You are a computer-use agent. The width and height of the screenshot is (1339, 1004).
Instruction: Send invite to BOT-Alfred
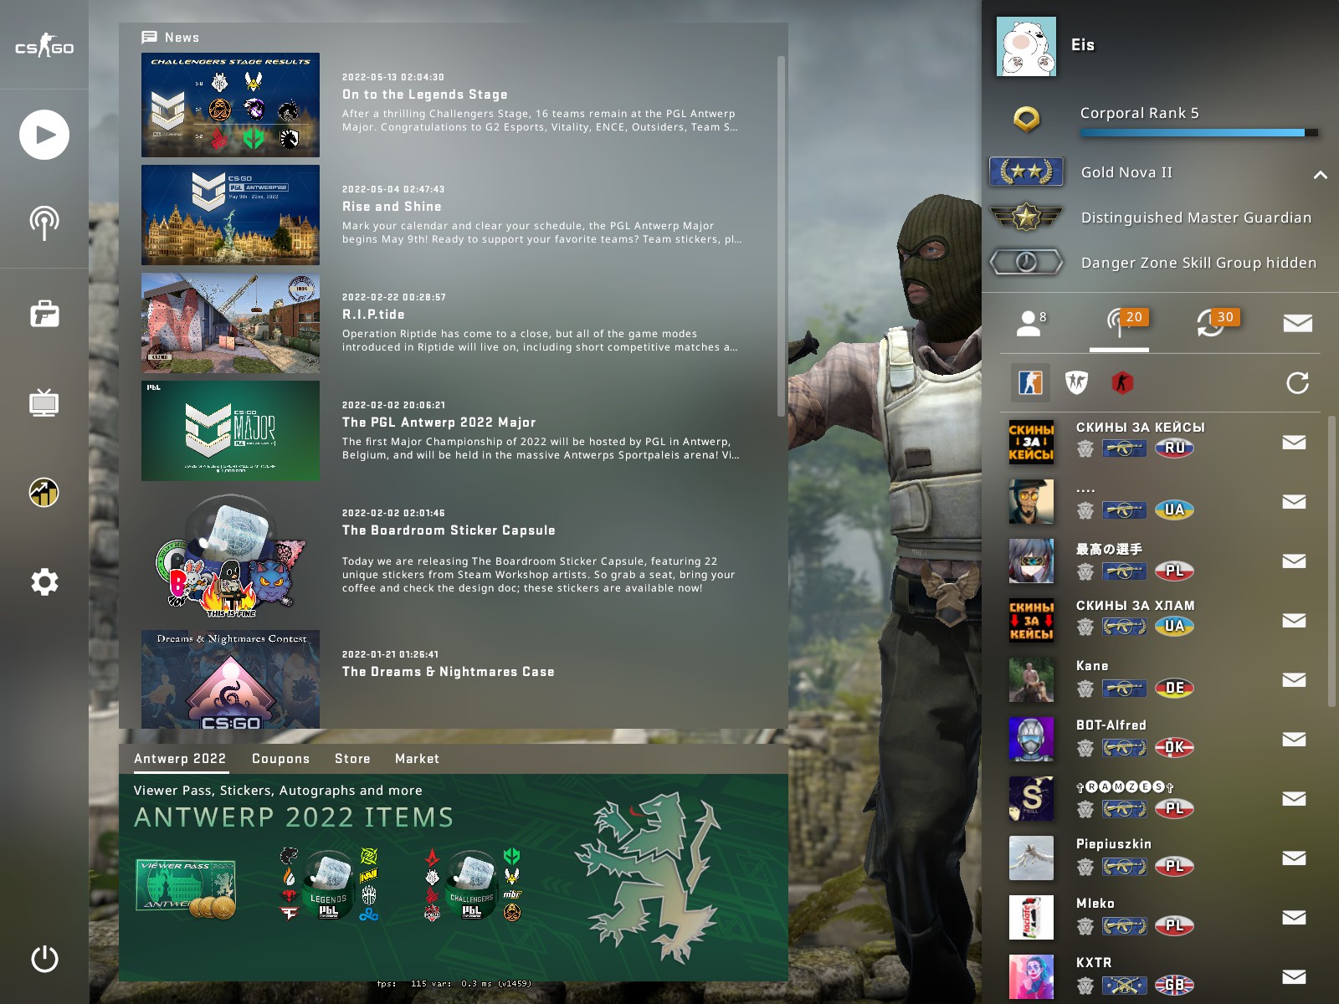point(1294,739)
